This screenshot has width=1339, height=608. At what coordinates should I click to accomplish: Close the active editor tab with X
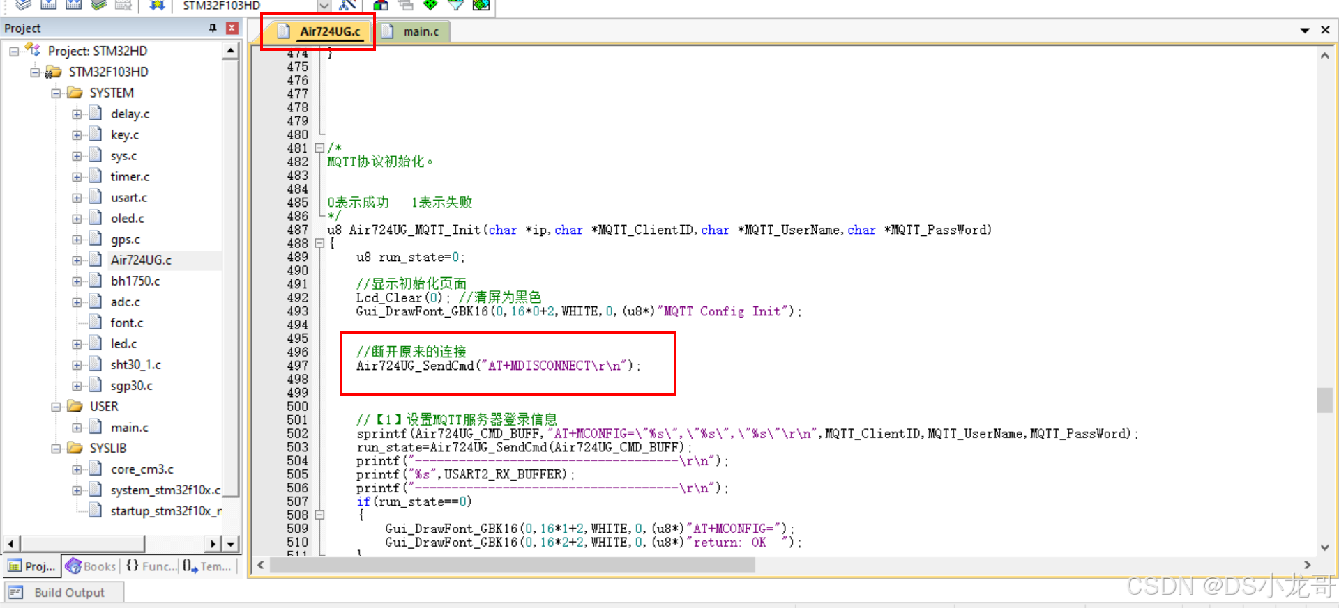coord(1325,30)
